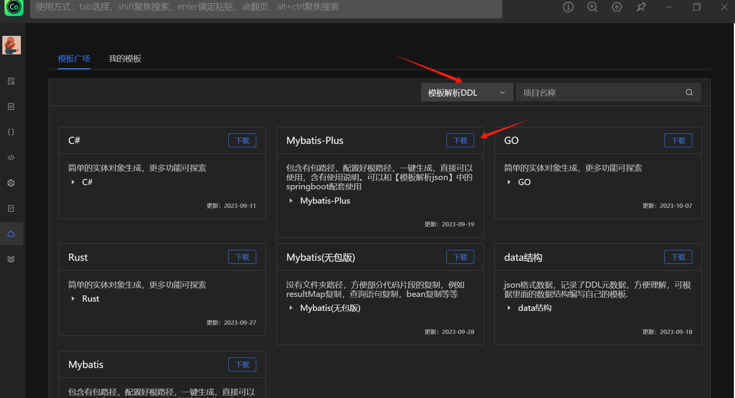The width and height of the screenshot is (735, 398).
Task: Click the 更新: 2023-09-28 date text
Action: [449, 332]
